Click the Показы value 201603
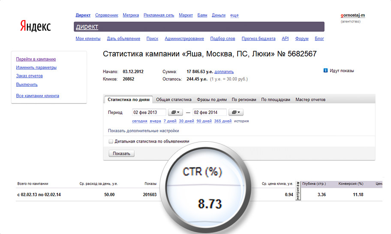The width and height of the screenshot is (391, 234). pos(150,194)
